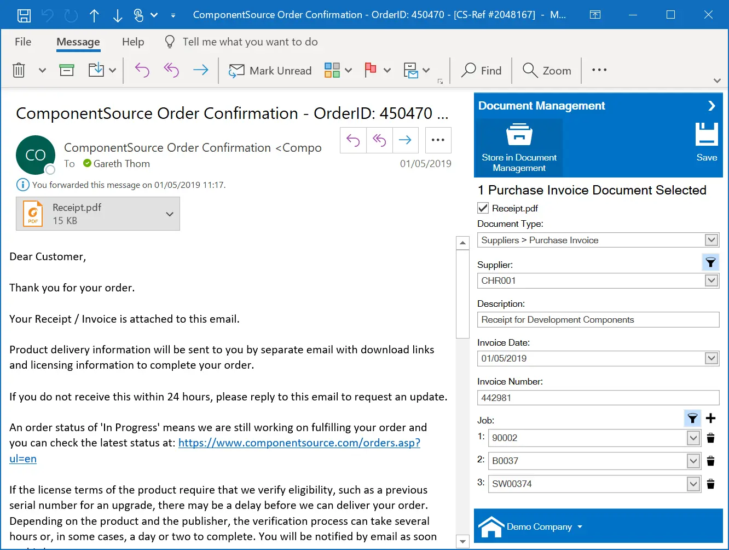The width and height of the screenshot is (729, 550).
Task: Open Receipt.pdf attachment options arrow
Action: pos(170,214)
